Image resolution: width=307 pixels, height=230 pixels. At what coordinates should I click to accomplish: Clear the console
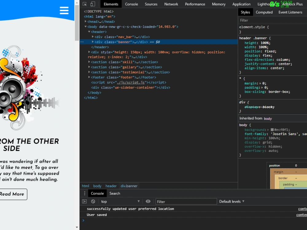click(93, 201)
